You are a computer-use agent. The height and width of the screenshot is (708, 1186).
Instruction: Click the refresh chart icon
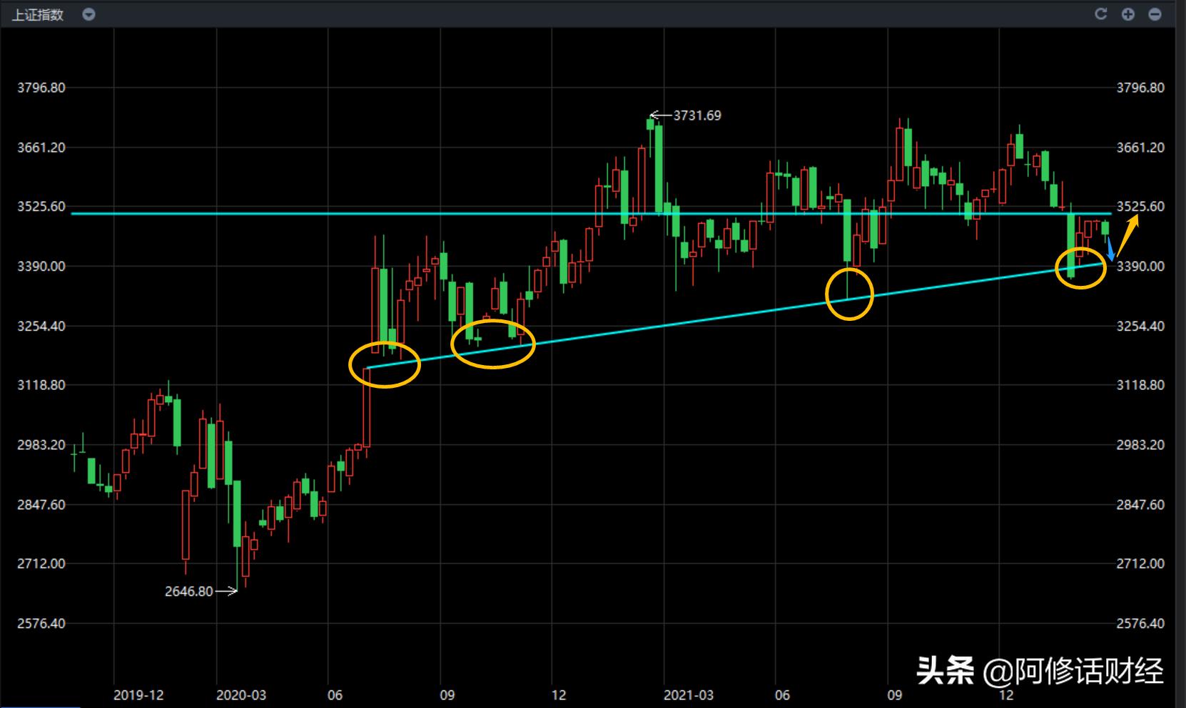(x=1100, y=14)
